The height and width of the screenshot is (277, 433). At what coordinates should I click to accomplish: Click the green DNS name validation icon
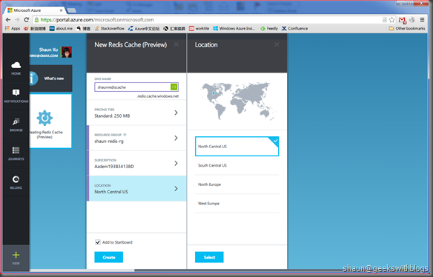(173, 87)
